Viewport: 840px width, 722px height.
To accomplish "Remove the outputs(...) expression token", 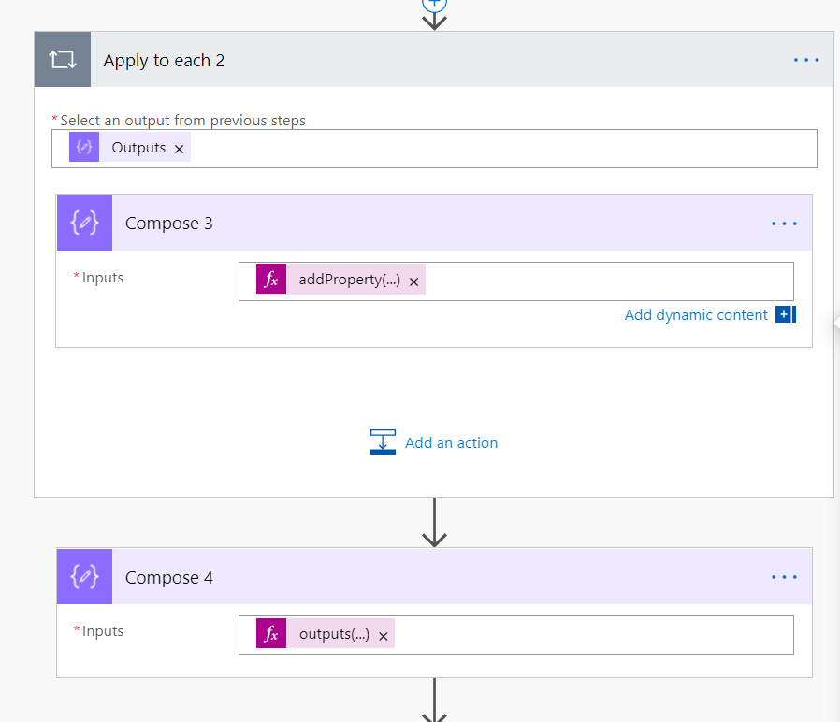I will point(383,636).
